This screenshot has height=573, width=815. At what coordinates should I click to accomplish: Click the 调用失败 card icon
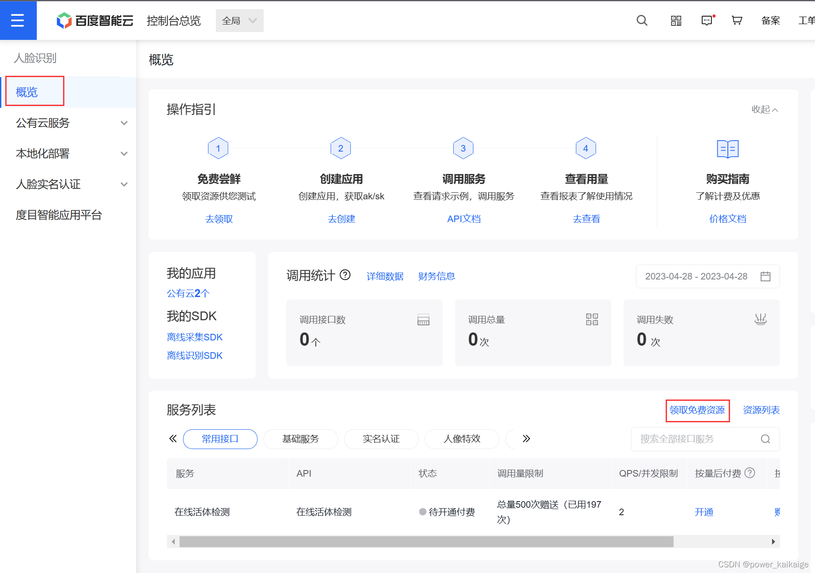[760, 319]
